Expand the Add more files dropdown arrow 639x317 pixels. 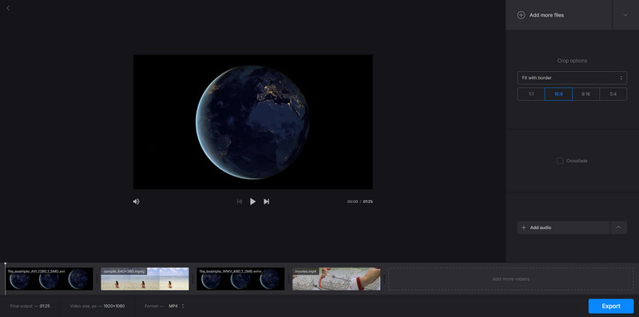[x=625, y=15]
